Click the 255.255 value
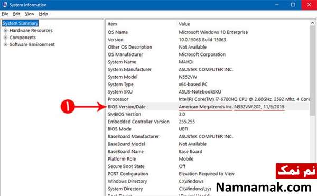The image size is (317, 196). pyautogui.click(x=187, y=122)
